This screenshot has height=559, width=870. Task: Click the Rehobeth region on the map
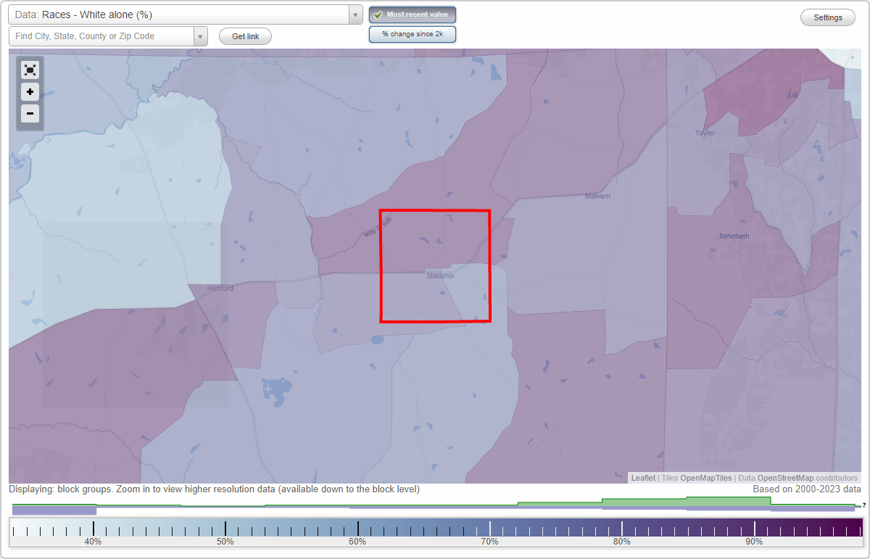click(734, 236)
